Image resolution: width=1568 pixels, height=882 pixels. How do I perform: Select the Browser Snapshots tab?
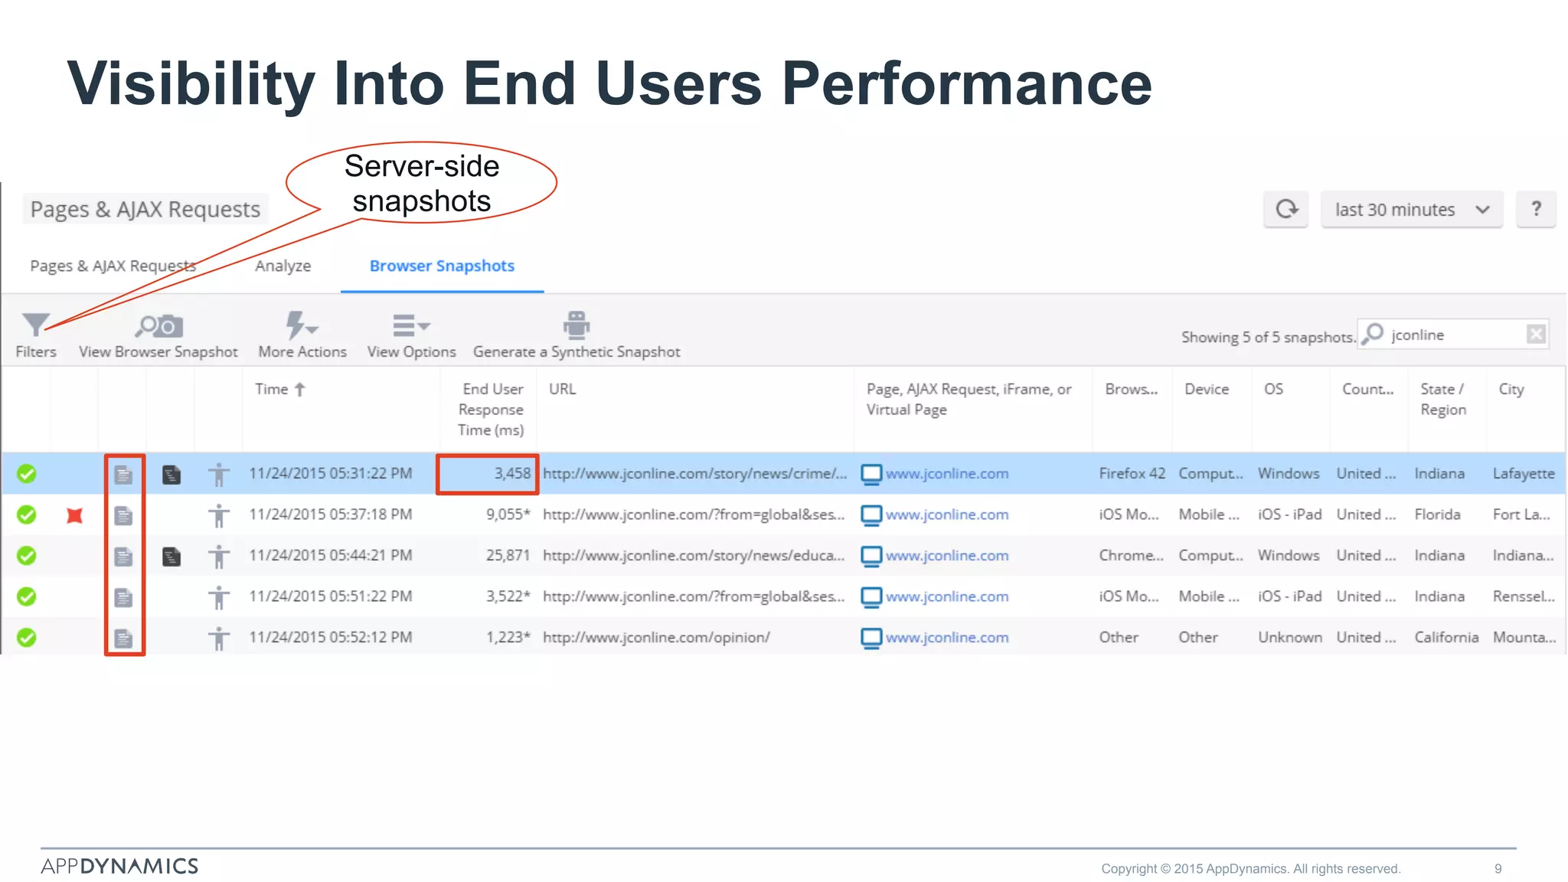tap(442, 266)
